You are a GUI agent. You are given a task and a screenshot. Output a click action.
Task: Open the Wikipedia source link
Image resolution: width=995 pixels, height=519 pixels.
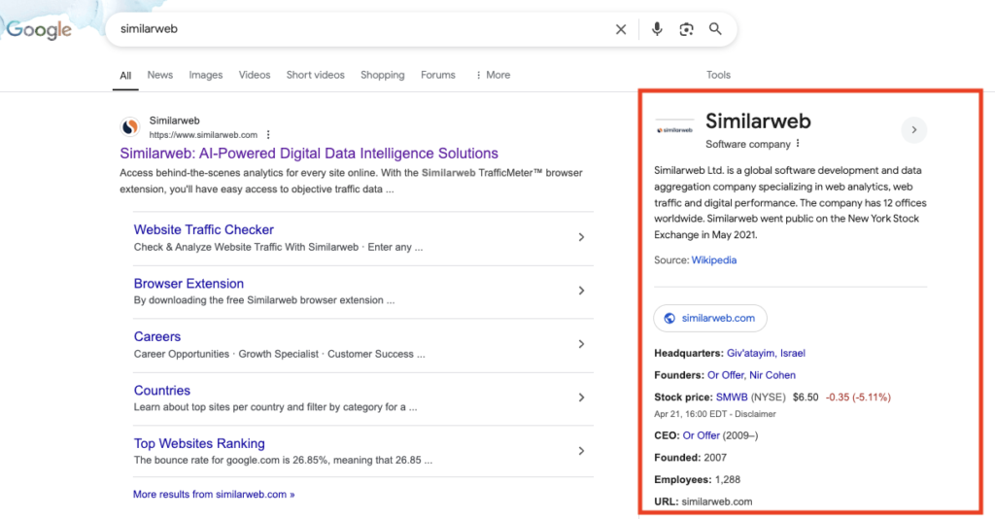(714, 260)
